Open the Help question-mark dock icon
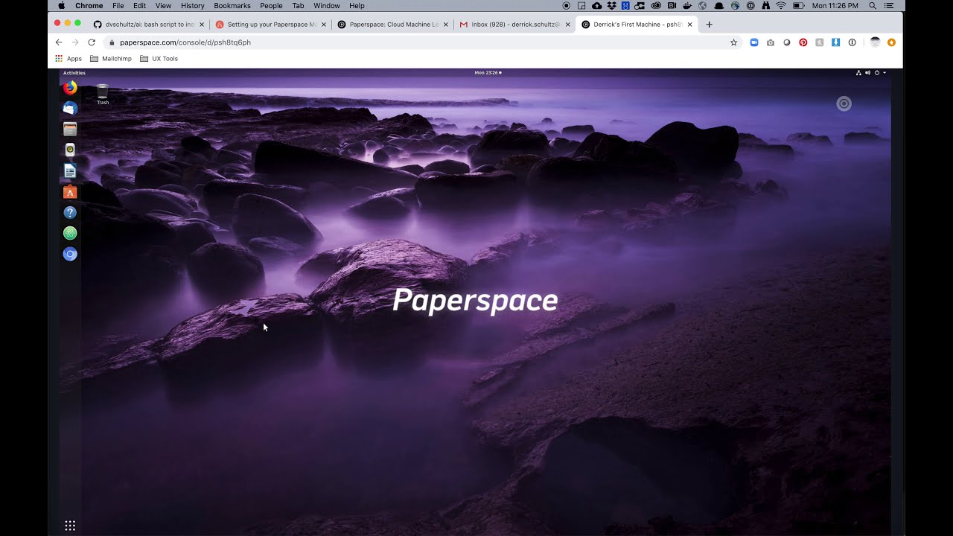 [x=70, y=213]
